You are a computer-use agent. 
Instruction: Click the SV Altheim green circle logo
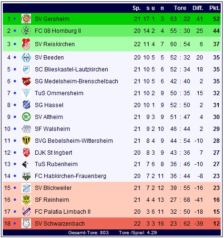point(26,117)
